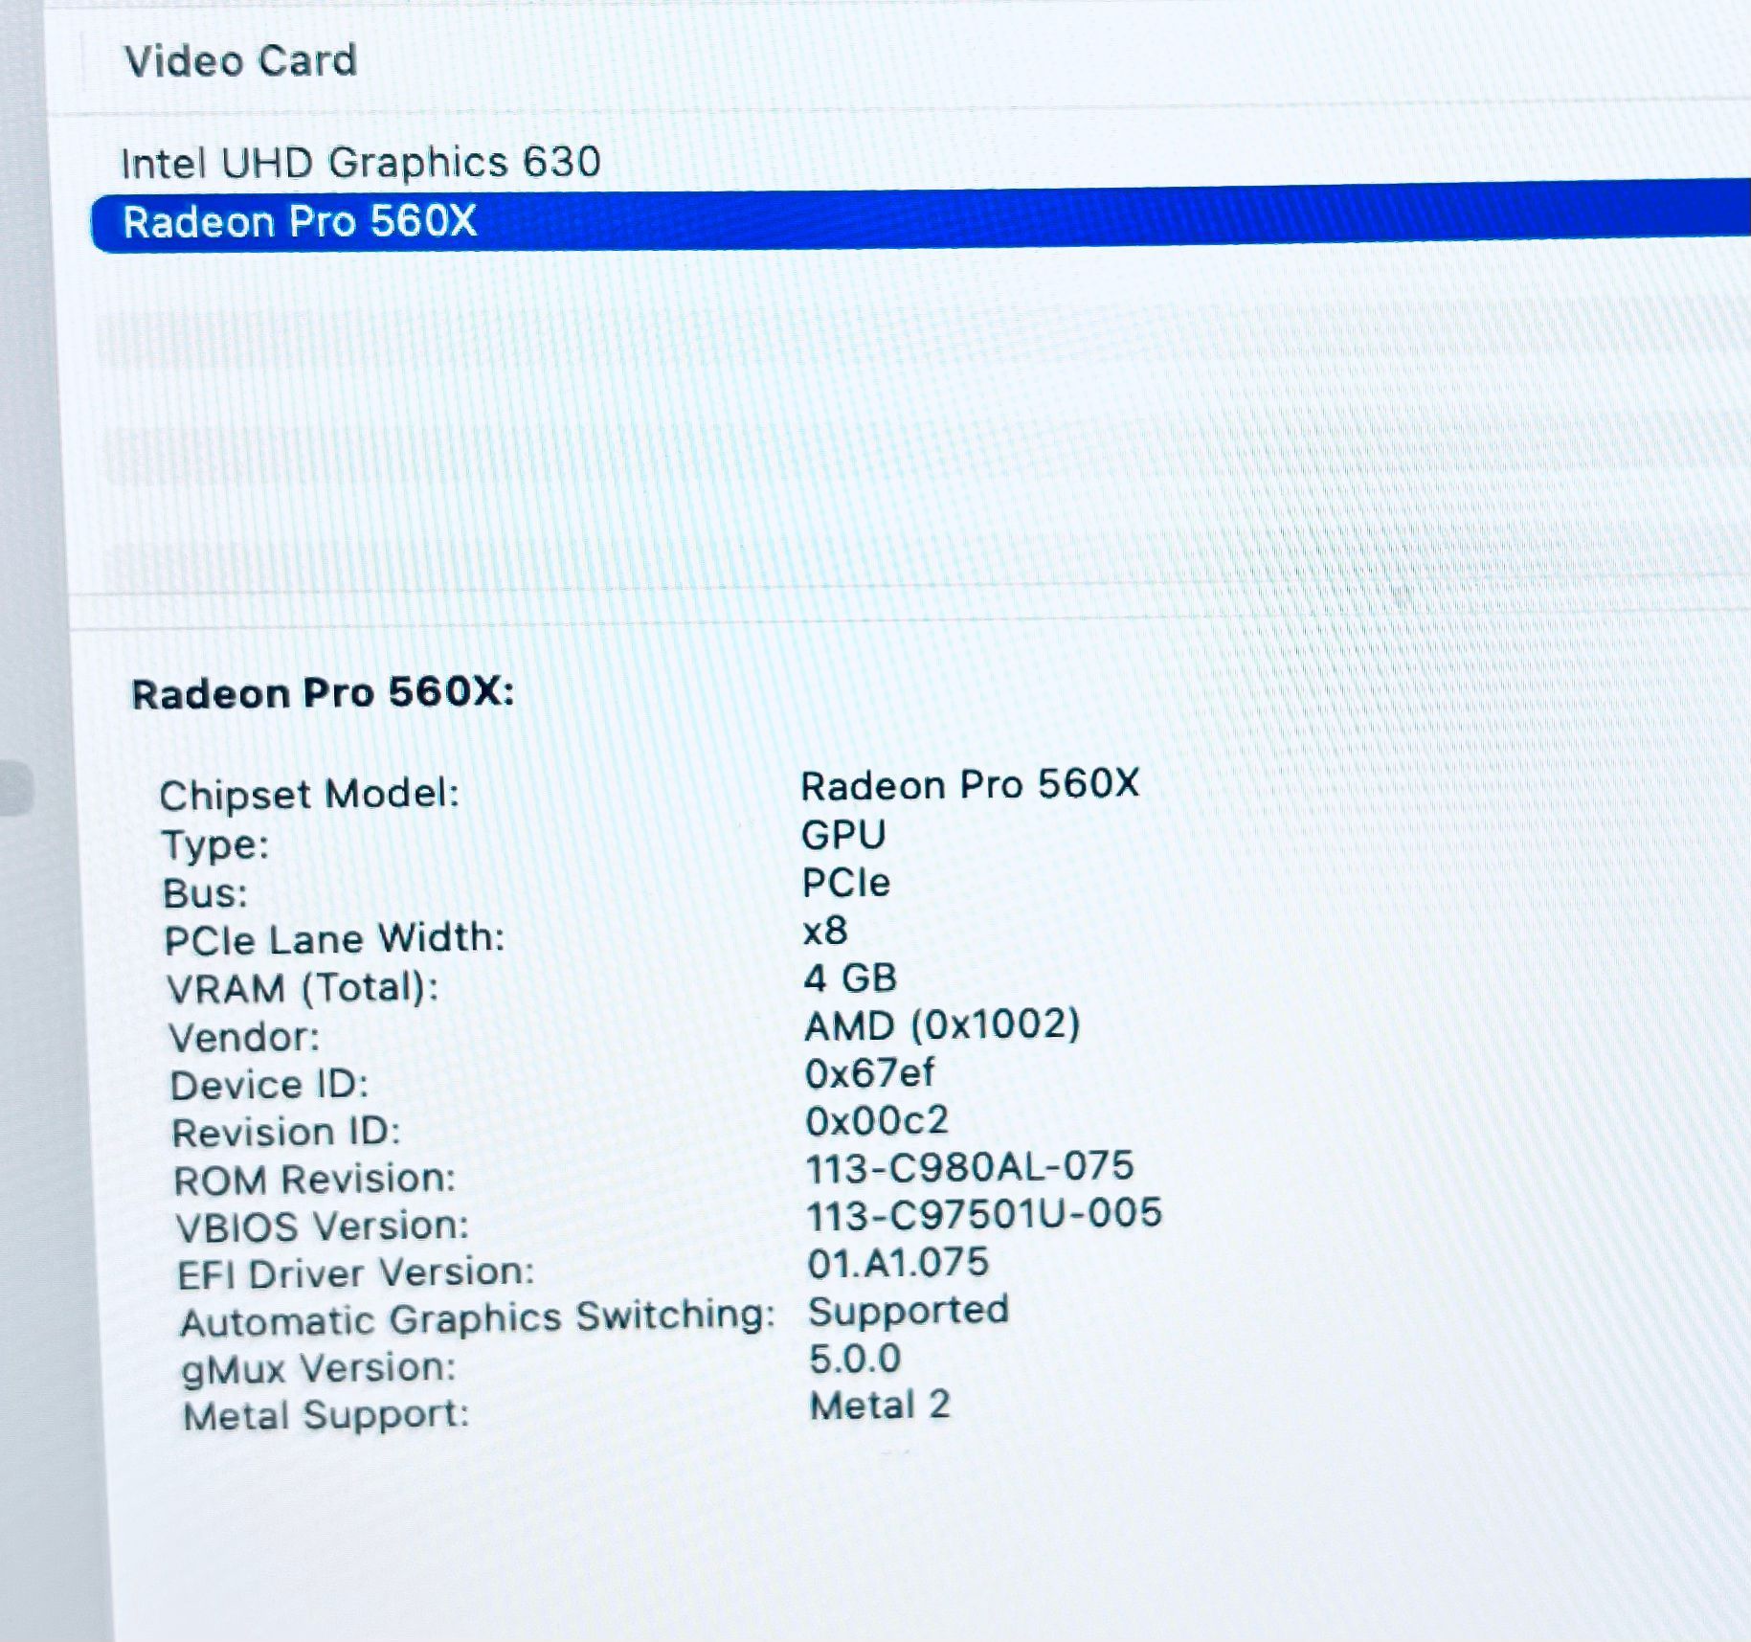
Task: Click the Metal Support value Metal 2
Action: click(x=880, y=1406)
